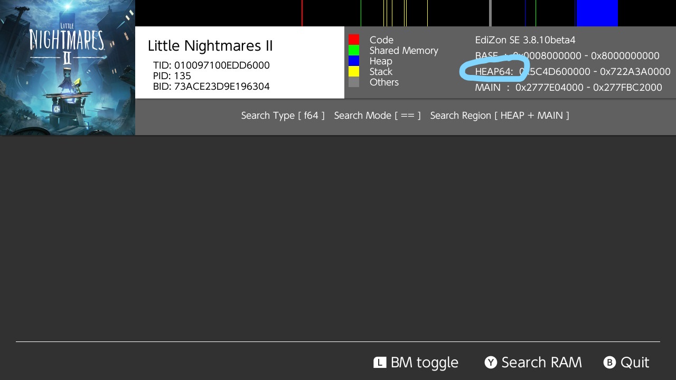The width and height of the screenshot is (676, 380).
Task: Select the "PID: 135" line
Action: click(x=172, y=76)
